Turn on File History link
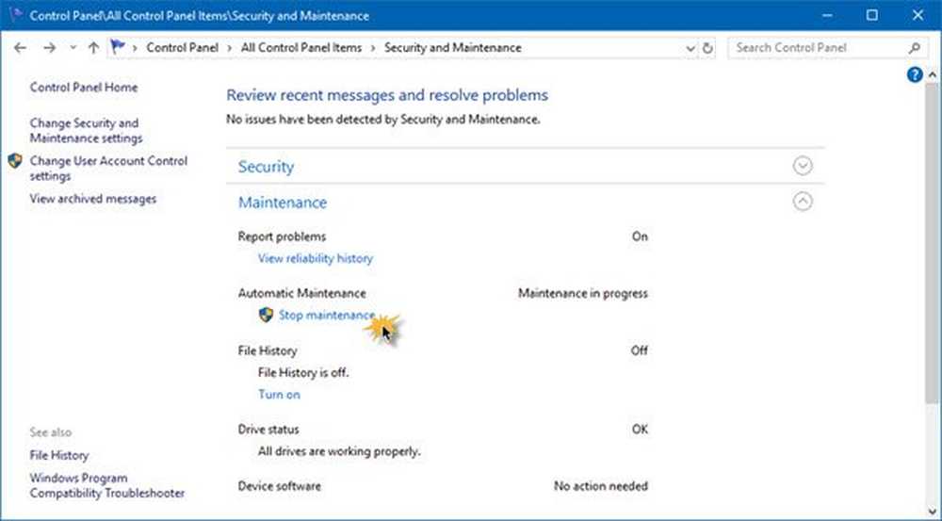 pyautogui.click(x=279, y=394)
